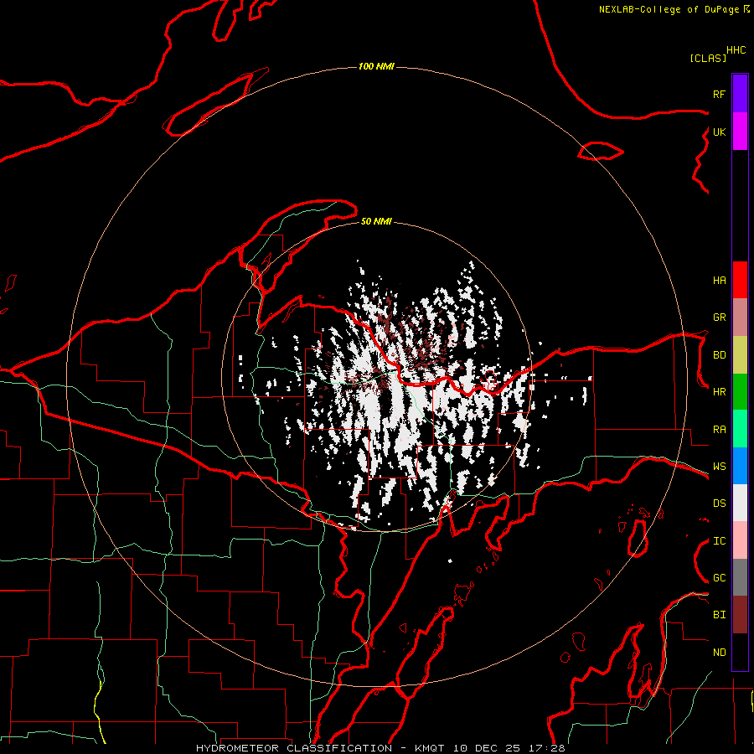Viewport: 754px width, 754px height.
Task: Click the 100 NMI range ring label
Action: click(x=376, y=66)
